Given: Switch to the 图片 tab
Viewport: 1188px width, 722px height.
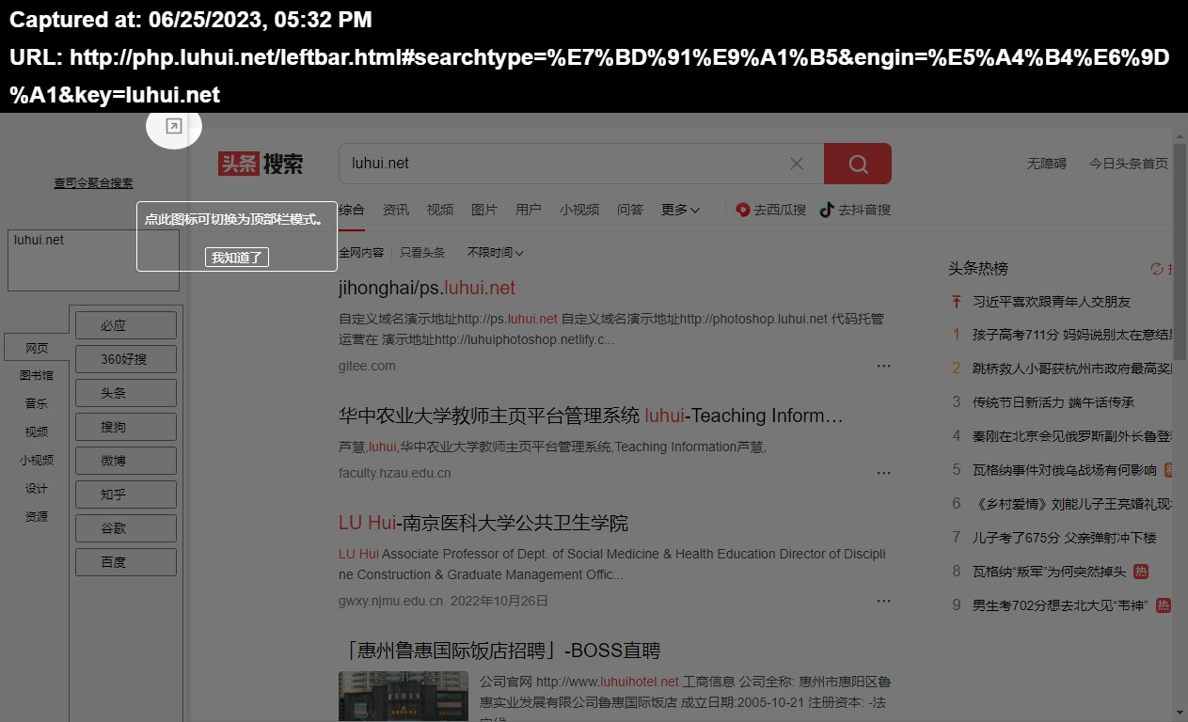Looking at the screenshot, I should [484, 210].
